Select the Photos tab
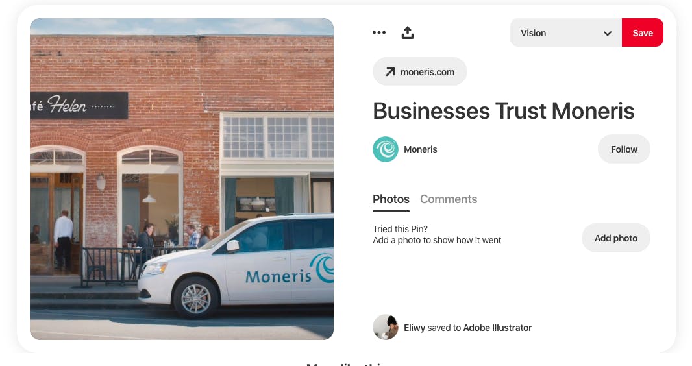Image resolution: width=692 pixels, height=366 pixels. tap(391, 199)
